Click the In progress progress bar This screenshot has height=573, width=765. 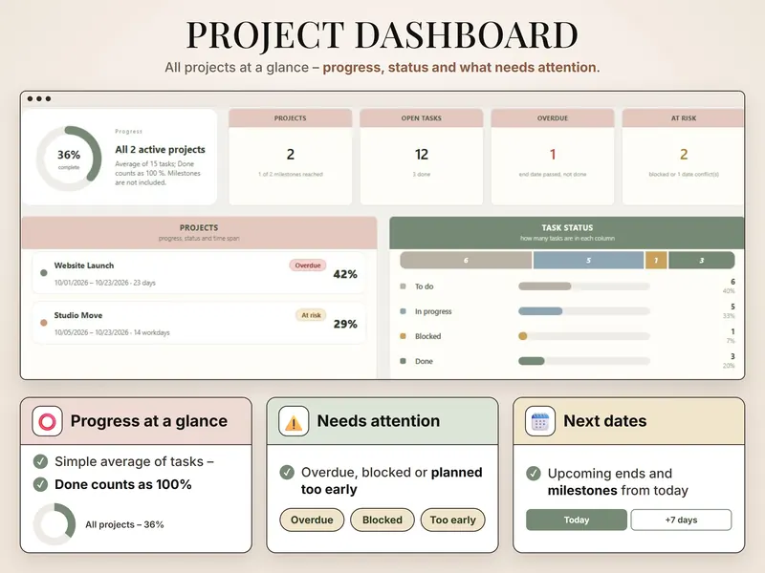click(x=584, y=311)
